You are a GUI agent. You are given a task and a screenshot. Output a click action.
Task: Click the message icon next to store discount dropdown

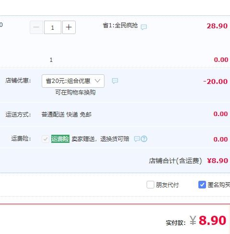tap(115, 81)
